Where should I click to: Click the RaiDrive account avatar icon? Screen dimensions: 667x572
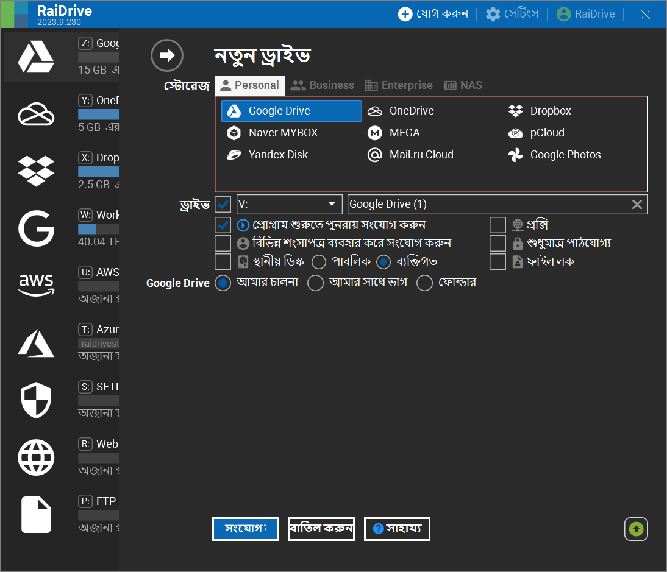tap(563, 14)
